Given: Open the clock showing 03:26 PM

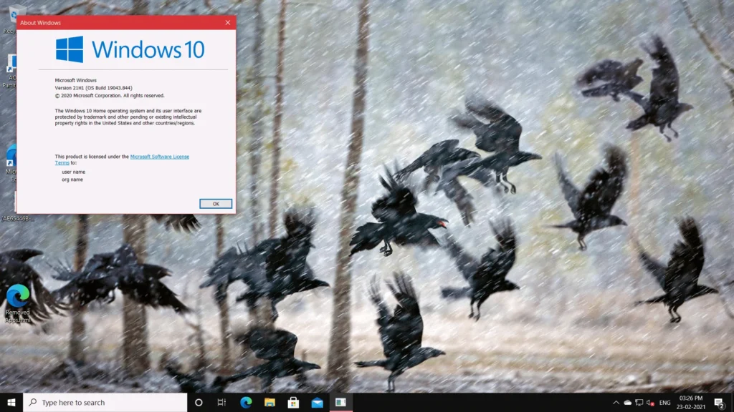Looking at the screenshot, I should pos(691,402).
